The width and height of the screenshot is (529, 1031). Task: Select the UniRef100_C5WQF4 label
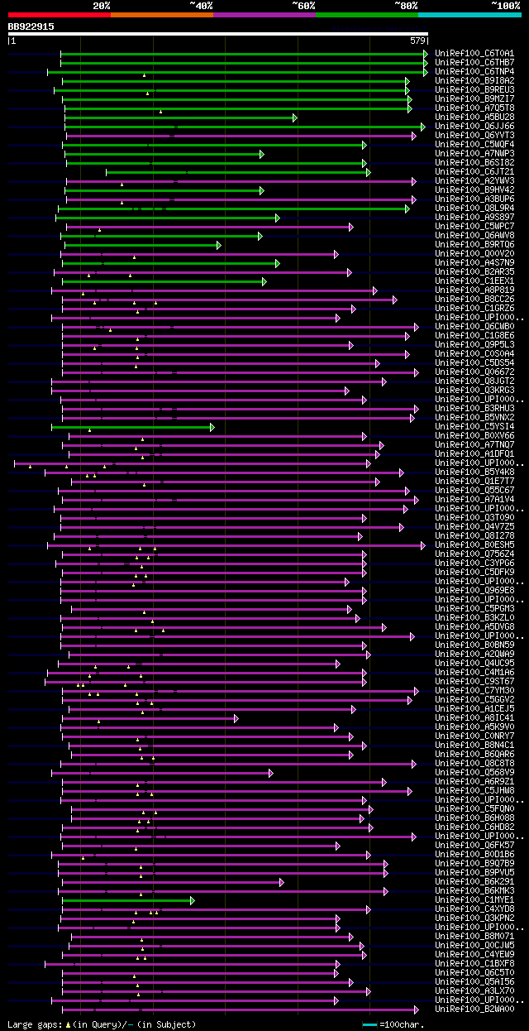click(474, 144)
